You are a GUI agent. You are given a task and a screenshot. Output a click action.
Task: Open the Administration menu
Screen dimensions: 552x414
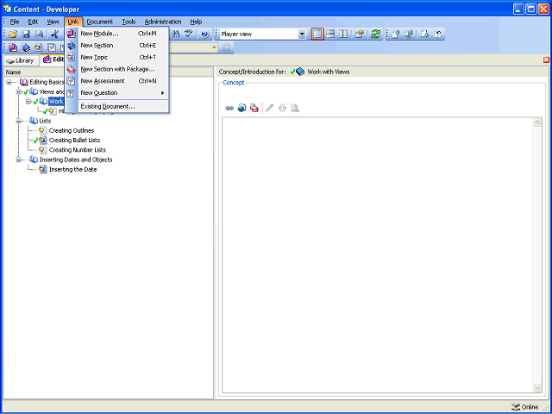point(163,22)
